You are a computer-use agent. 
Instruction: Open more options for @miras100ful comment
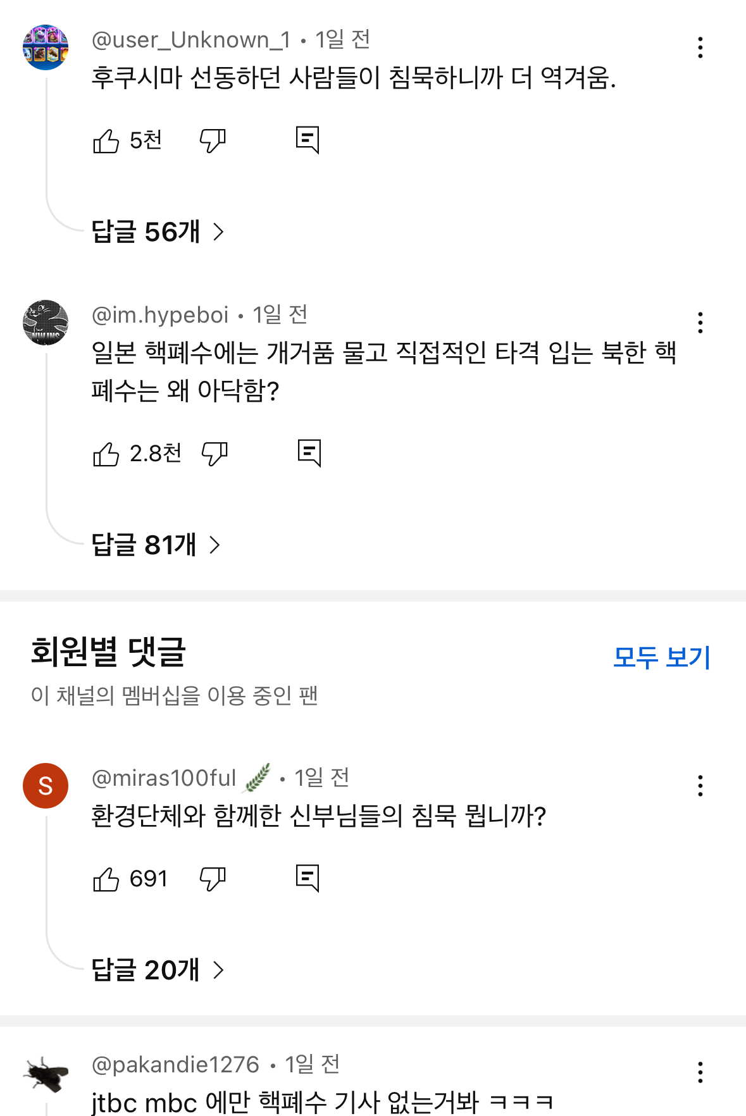(700, 786)
